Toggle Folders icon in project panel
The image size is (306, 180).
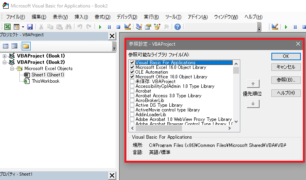click(26, 46)
